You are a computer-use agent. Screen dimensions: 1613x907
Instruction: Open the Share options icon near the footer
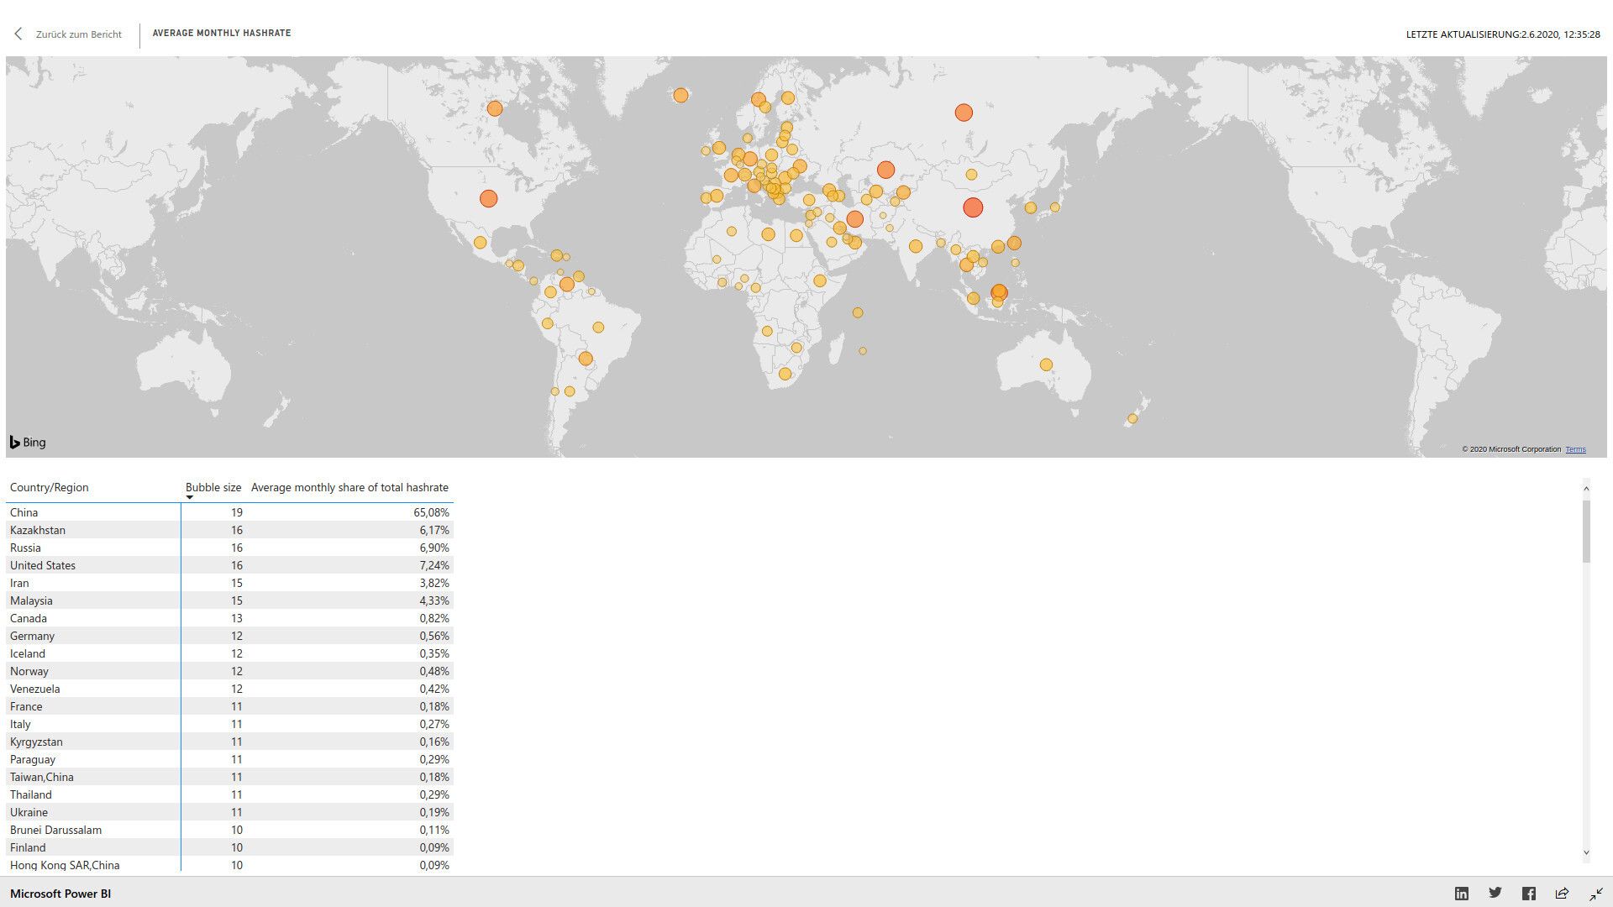pos(1563,893)
